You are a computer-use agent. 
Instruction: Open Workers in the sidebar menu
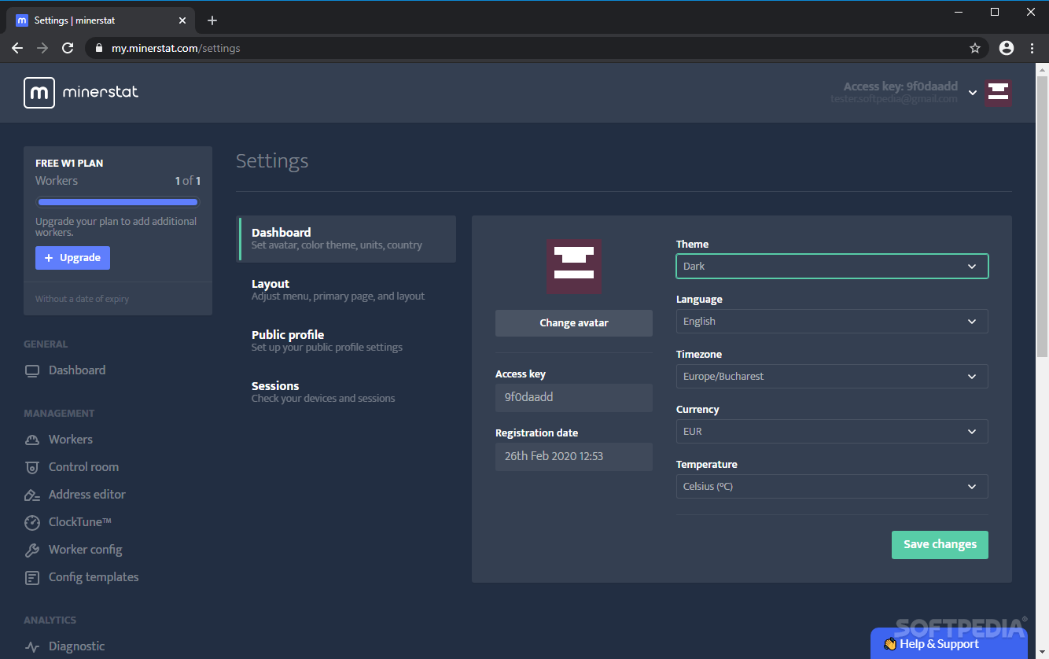pos(71,440)
